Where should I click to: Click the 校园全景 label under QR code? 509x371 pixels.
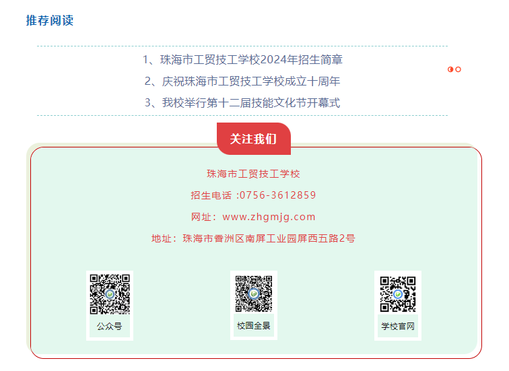click(x=254, y=326)
